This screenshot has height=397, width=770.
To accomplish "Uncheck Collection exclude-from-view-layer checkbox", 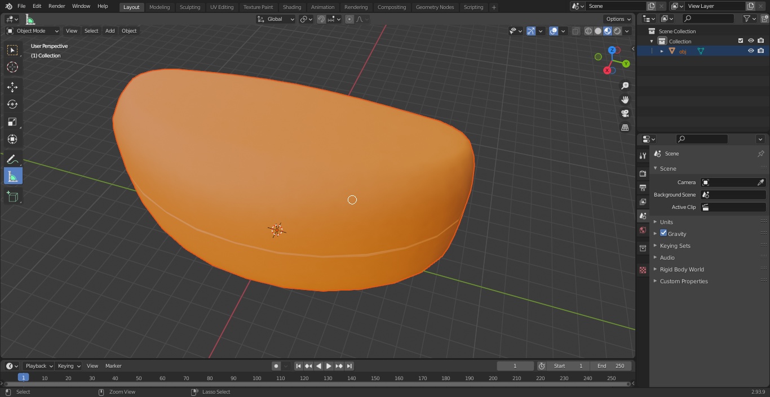I will pyautogui.click(x=741, y=41).
